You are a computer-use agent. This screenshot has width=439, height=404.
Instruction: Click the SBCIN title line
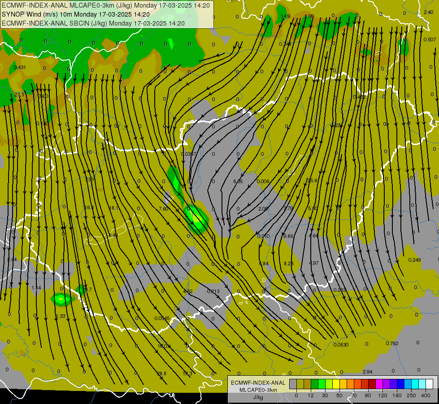pos(93,23)
